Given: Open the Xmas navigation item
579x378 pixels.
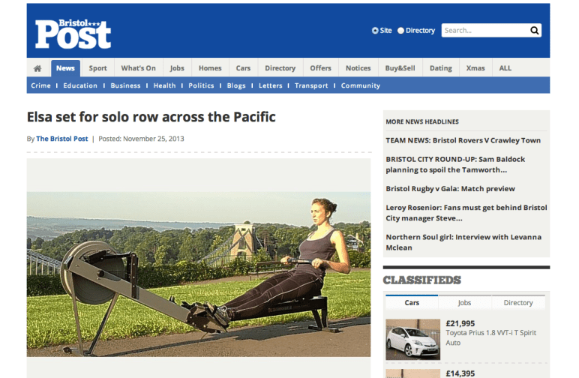Looking at the screenshot, I should click(x=475, y=68).
